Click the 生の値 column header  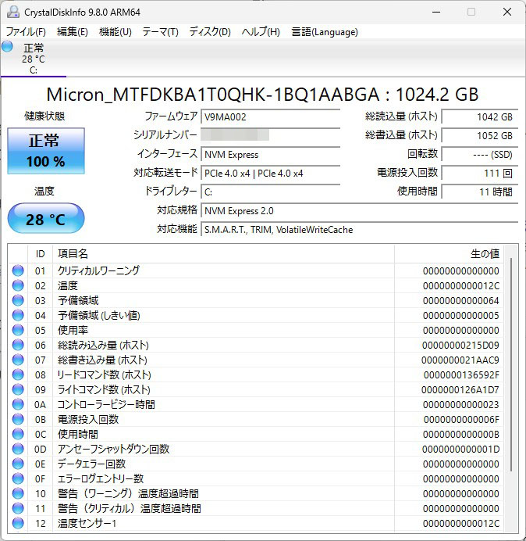point(484,254)
